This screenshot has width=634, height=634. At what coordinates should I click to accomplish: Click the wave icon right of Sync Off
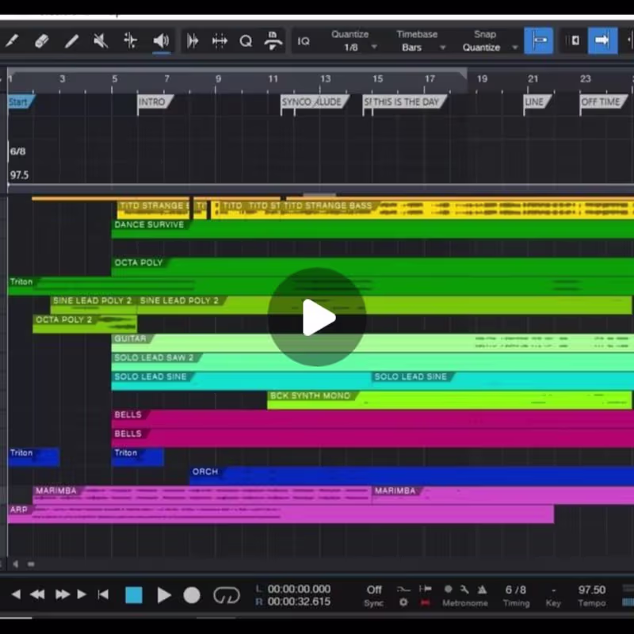click(x=403, y=589)
